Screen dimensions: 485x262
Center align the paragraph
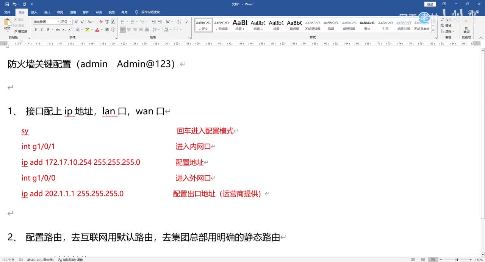coord(129,30)
